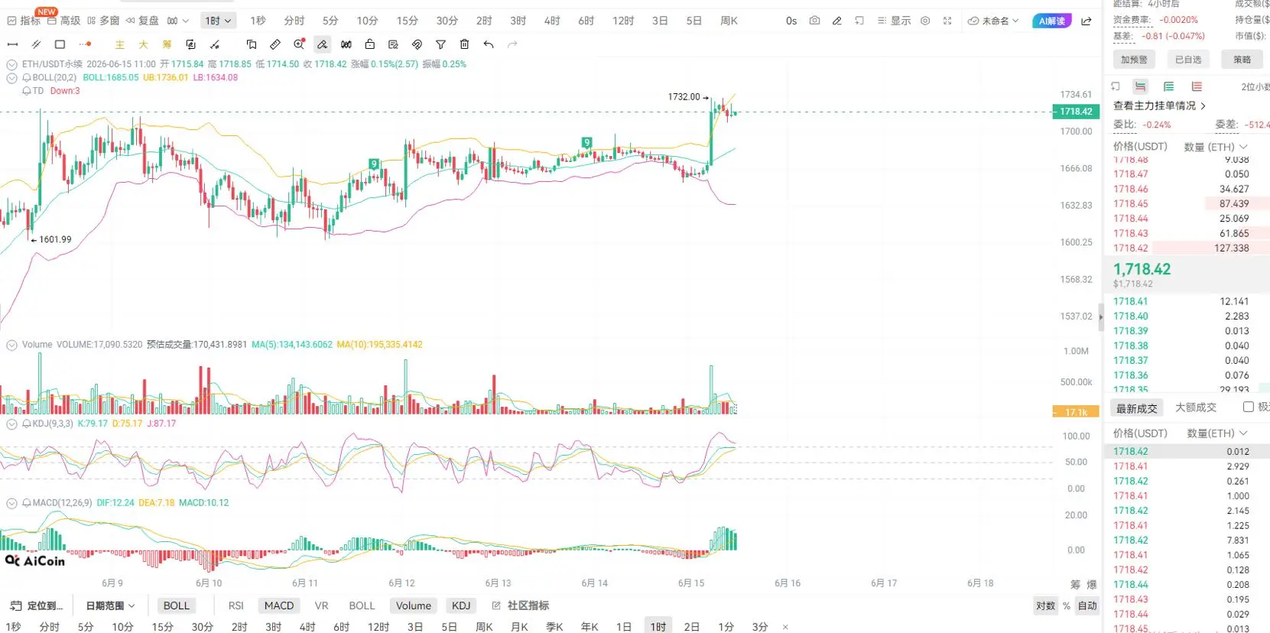Select the horizontal line drawing tool

pos(12,44)
